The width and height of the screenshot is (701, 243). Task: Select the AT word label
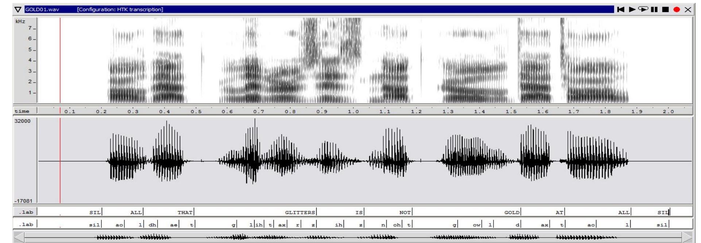(559, 212)
